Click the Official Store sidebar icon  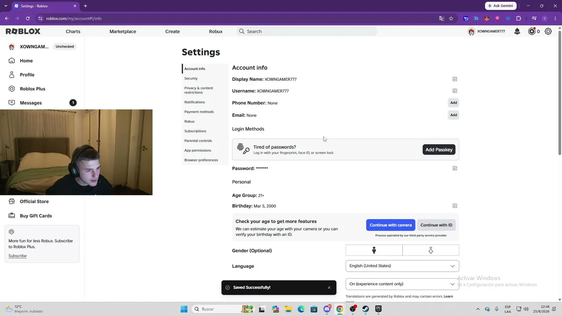[12, 201]
